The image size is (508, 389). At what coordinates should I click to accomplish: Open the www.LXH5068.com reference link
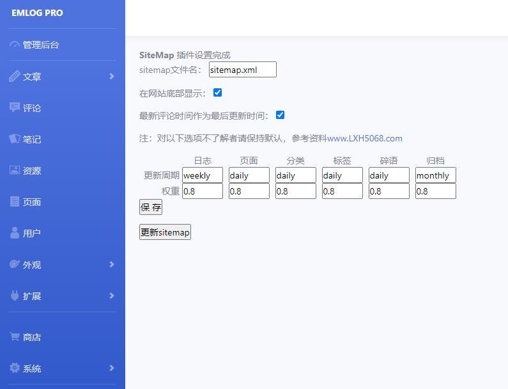365,139
